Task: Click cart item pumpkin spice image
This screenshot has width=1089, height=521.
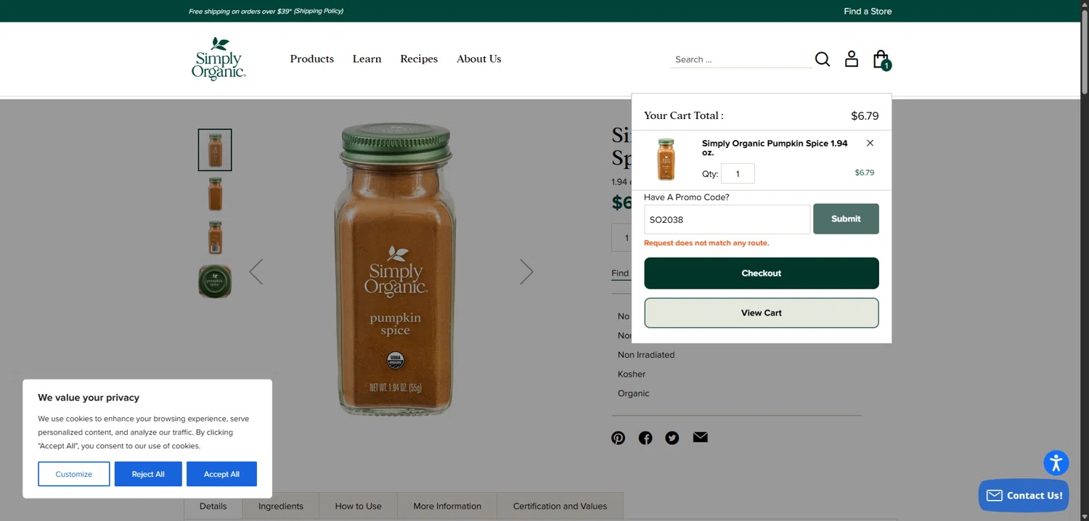Action: click(666, 160)
